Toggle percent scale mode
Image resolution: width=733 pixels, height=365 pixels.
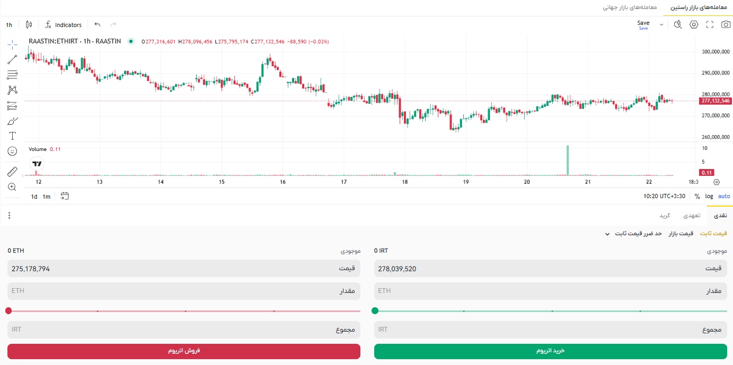[697, 196]
